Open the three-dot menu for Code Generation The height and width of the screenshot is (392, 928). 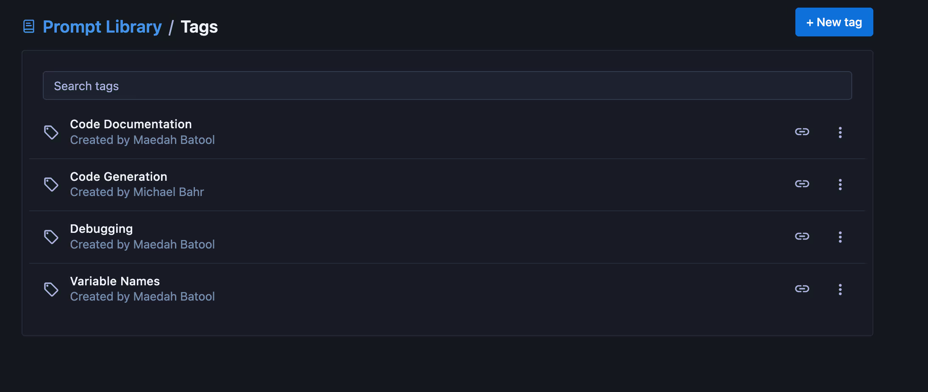[x=840, y=184]
